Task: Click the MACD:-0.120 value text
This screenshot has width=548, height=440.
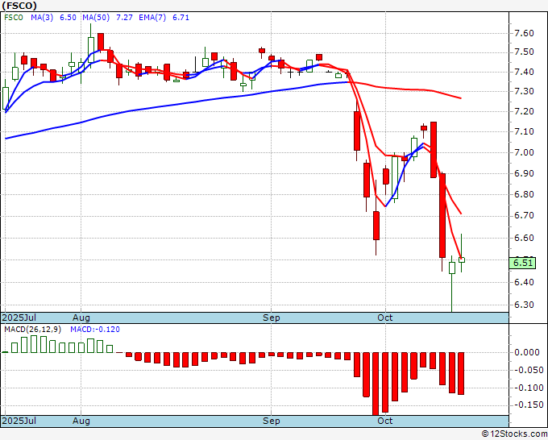Action: tap(95, 330)
